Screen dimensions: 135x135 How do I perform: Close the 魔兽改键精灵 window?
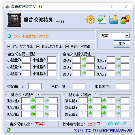(126, 7)
